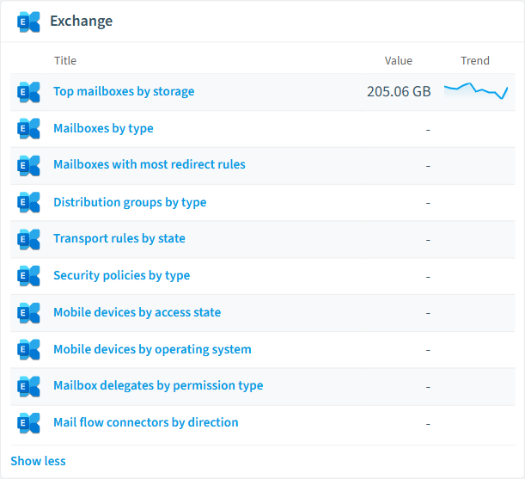Open Mailbox delegates by permission type
The width and height of the screenshot is (525, 479).
pos(158,385)
